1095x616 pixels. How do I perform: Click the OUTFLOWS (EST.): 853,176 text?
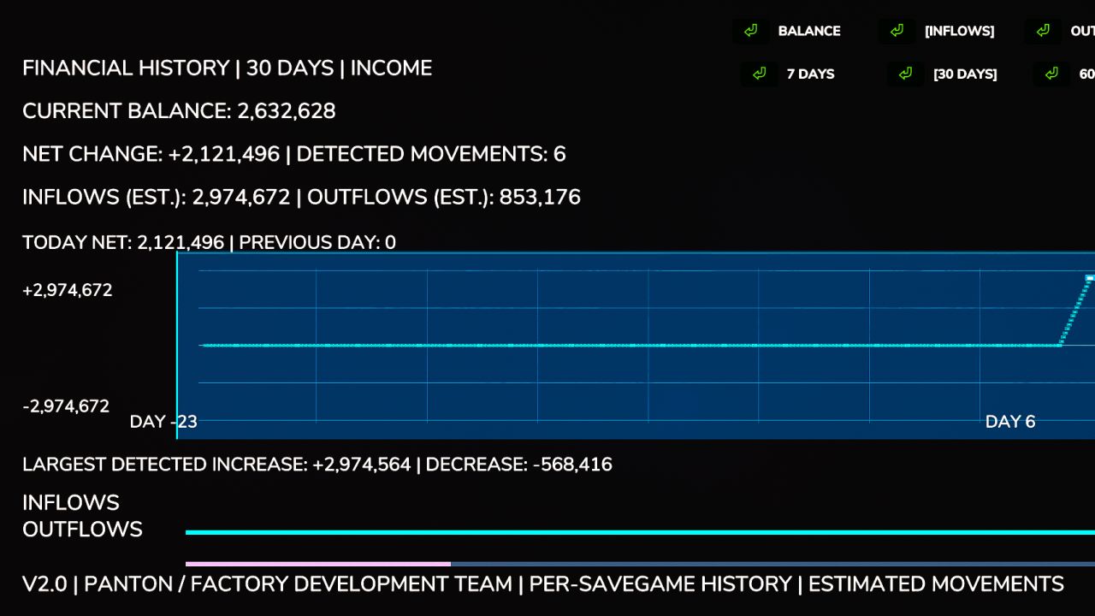(444, 198)
